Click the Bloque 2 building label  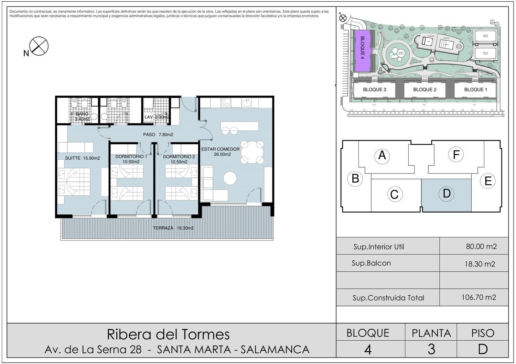click(x=424, y=90)
